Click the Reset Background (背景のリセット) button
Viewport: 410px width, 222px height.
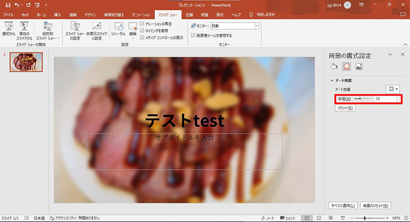point(377,206)
